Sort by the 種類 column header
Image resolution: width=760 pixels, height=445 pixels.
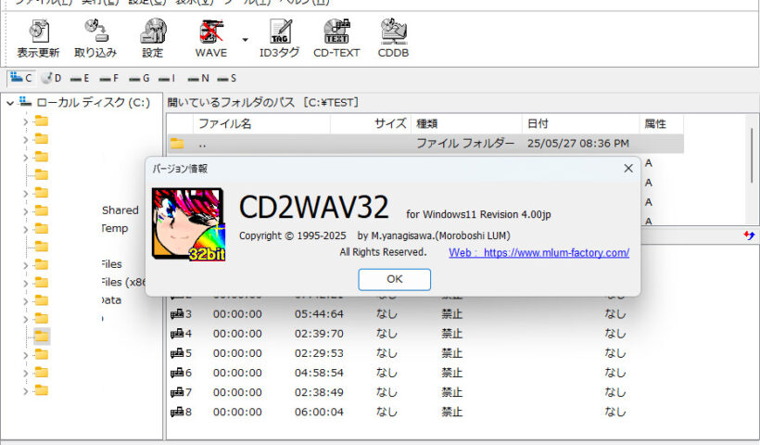pos(467,124)
